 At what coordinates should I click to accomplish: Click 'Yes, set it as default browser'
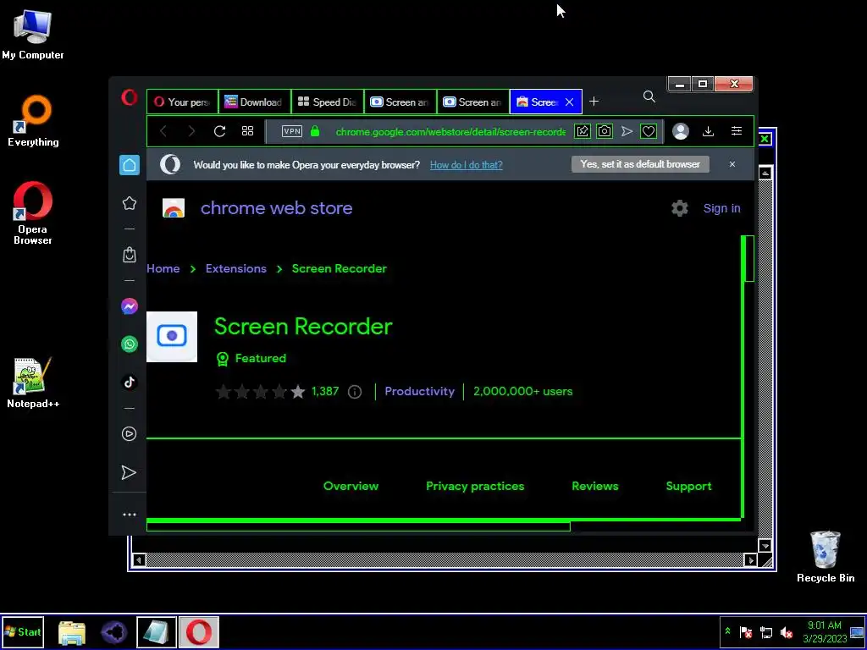[640, 164]
